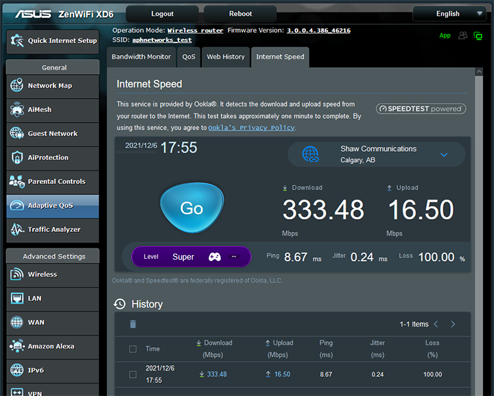Click the AiMesh sidebar icon
Image resolution: width=494 pixels, height=396 pixels.
pyautogui.click(x=17, y=110)
